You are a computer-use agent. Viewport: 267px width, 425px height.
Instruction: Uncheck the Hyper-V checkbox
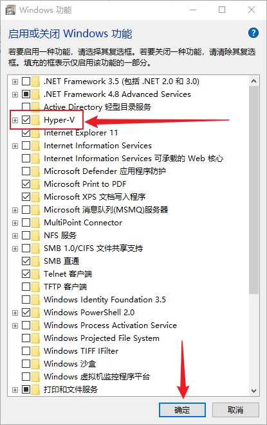(26, 120)
